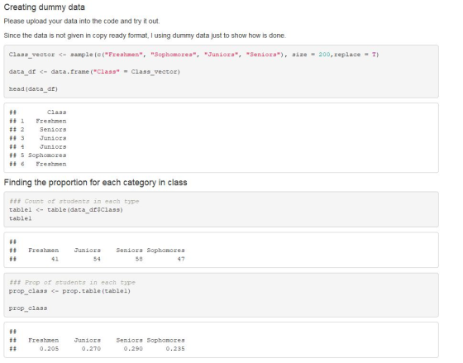The height and width of the screenshot is (363, 463).
Task: Click the proportion value 0.270
Action: coord(91,349)
